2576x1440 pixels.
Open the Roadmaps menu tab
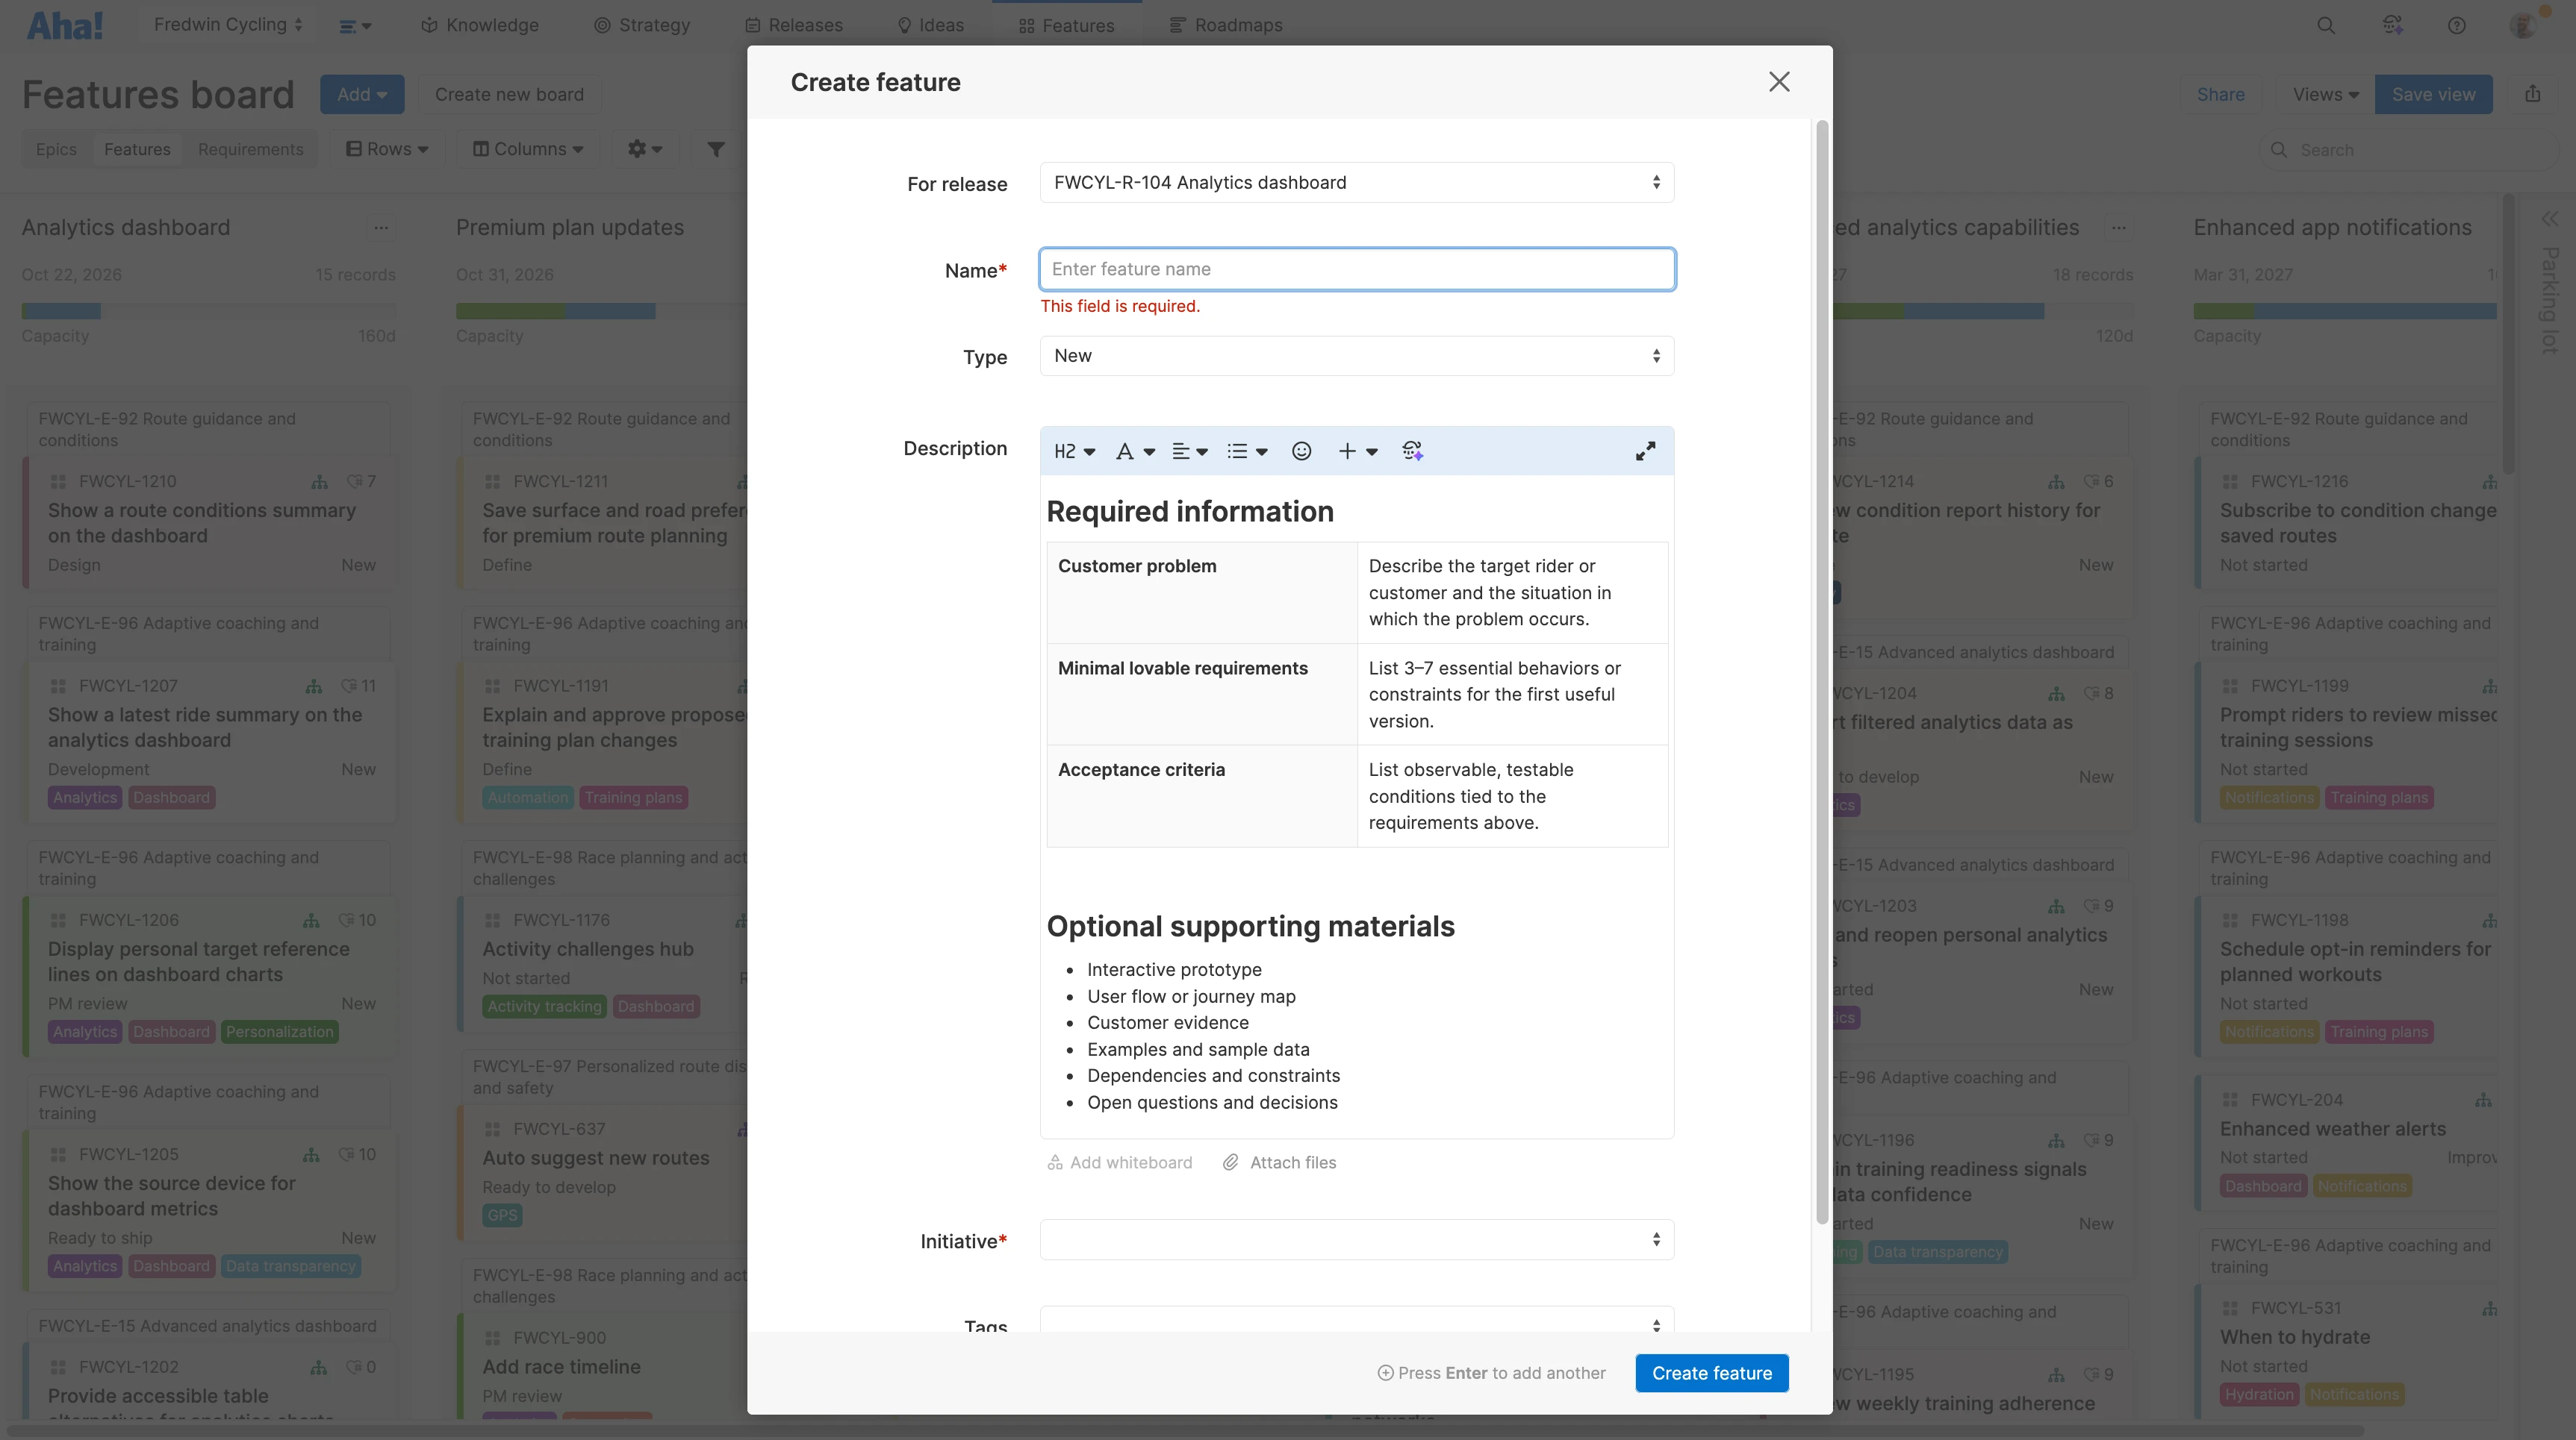click(x=1226, y=25)
